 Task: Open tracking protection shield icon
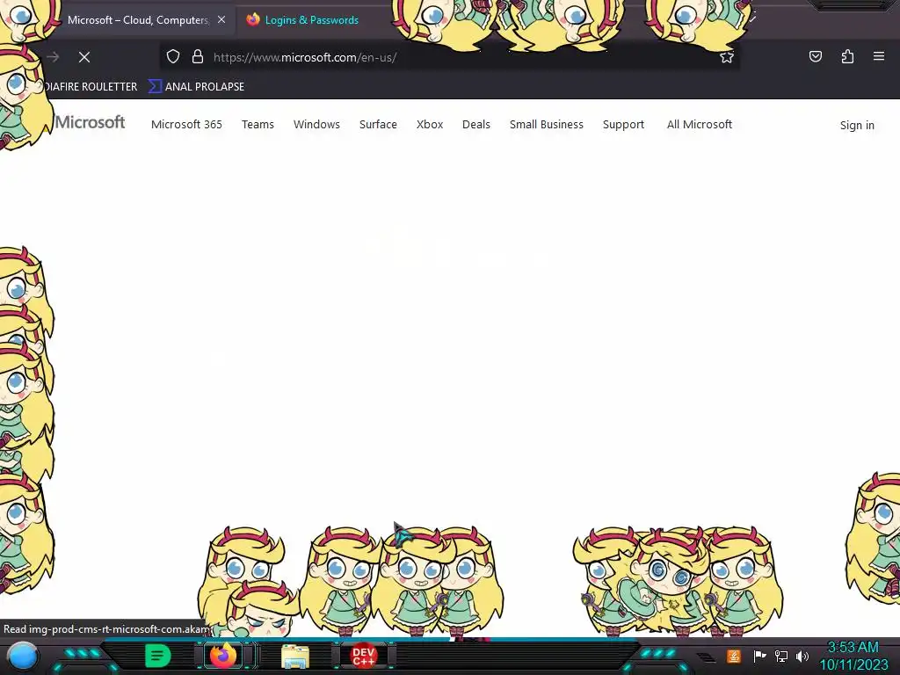point(173,57)
